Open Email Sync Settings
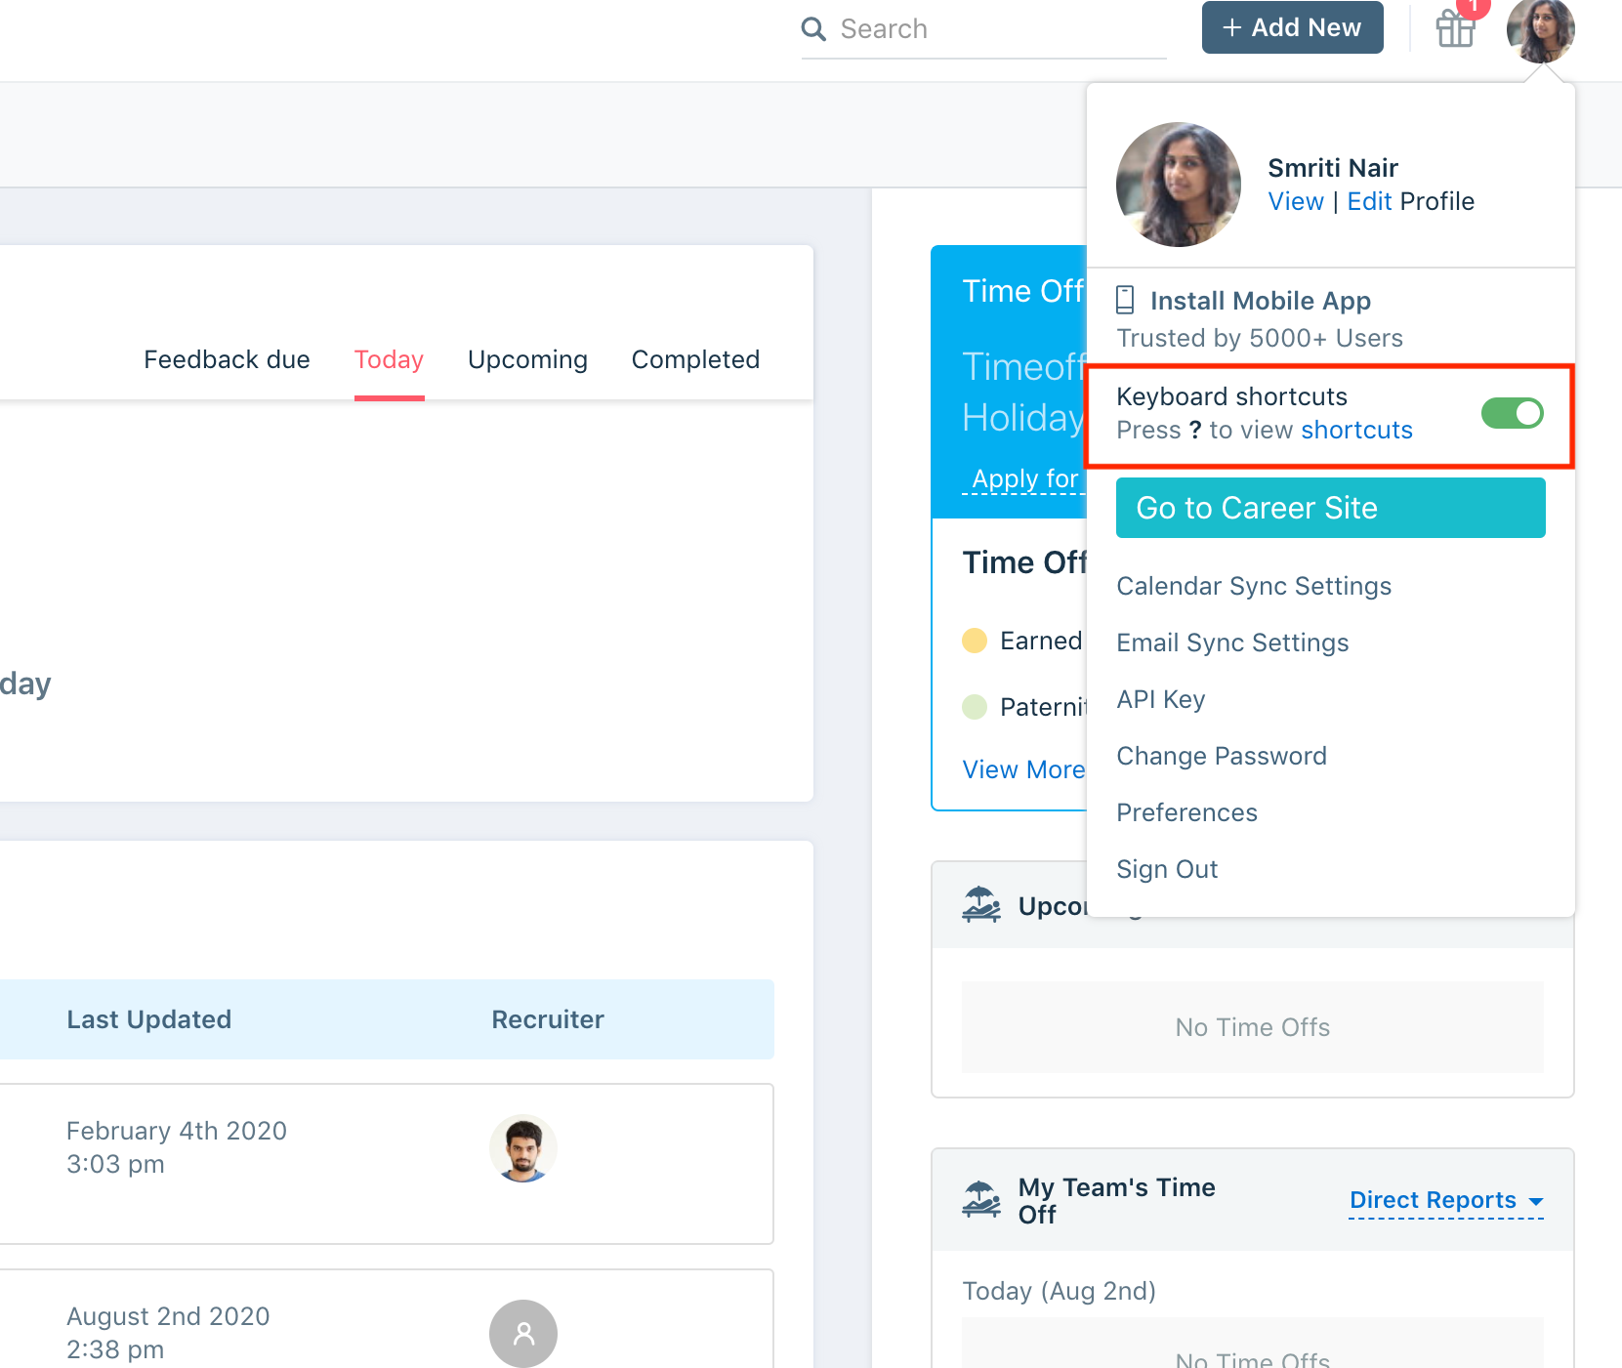 [x=1232, y=643]
